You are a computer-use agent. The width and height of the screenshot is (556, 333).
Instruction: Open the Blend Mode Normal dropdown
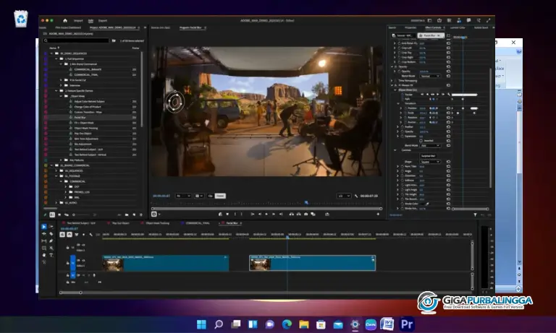click(x=430, y=76)
